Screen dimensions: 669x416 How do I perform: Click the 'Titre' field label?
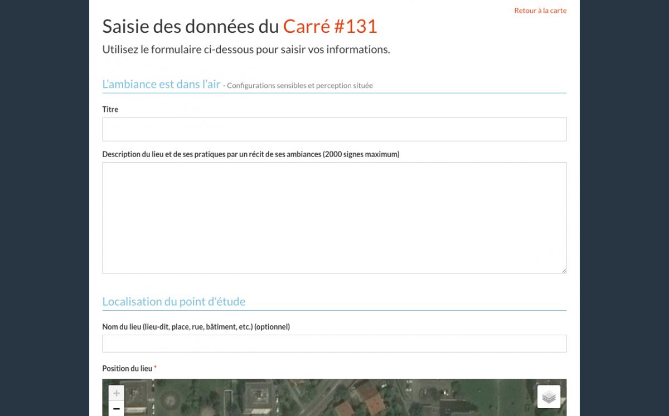click(110, 110)
